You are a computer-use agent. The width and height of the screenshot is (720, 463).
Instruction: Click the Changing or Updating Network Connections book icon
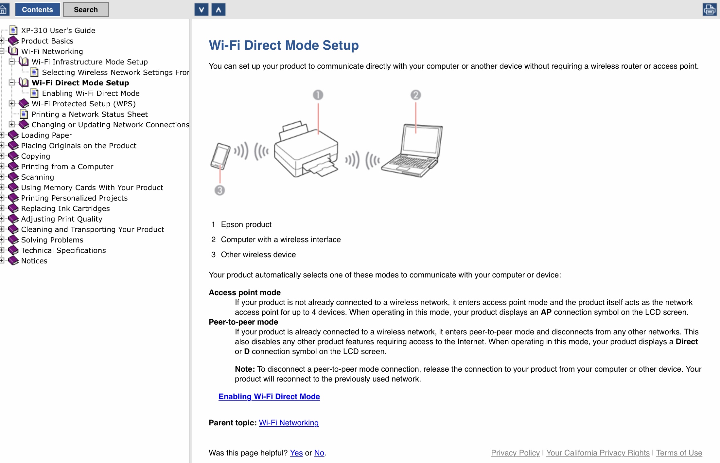pos(24,124)
